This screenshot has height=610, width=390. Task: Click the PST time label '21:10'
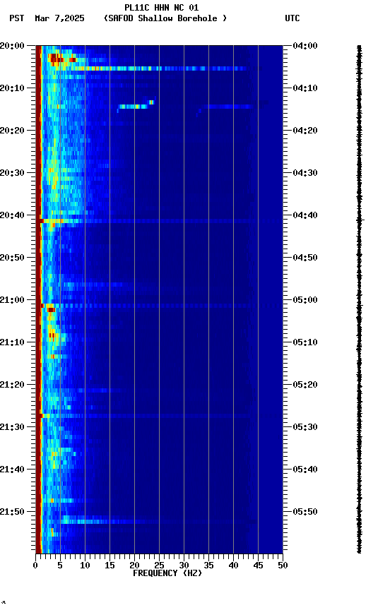pyautogui.click(x=12, y=342)
